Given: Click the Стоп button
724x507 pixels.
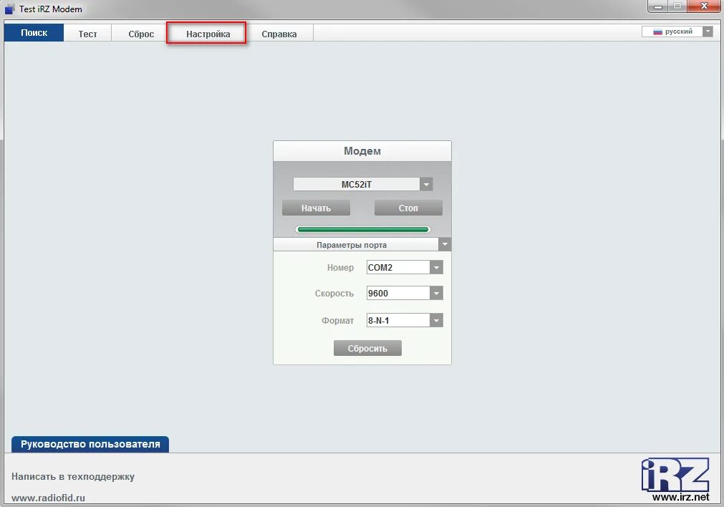Looking at the screenshot, I should [408, 208].
